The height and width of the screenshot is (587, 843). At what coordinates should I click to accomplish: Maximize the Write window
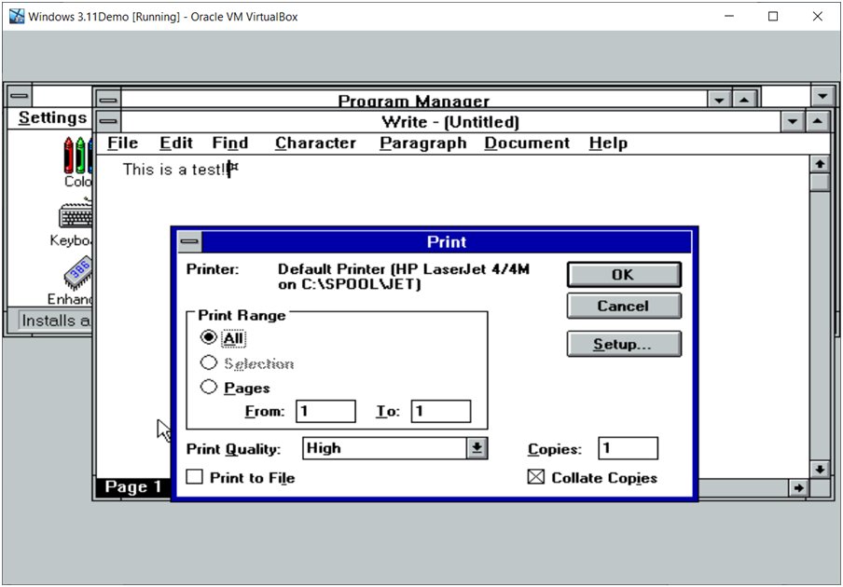(817, 121)
